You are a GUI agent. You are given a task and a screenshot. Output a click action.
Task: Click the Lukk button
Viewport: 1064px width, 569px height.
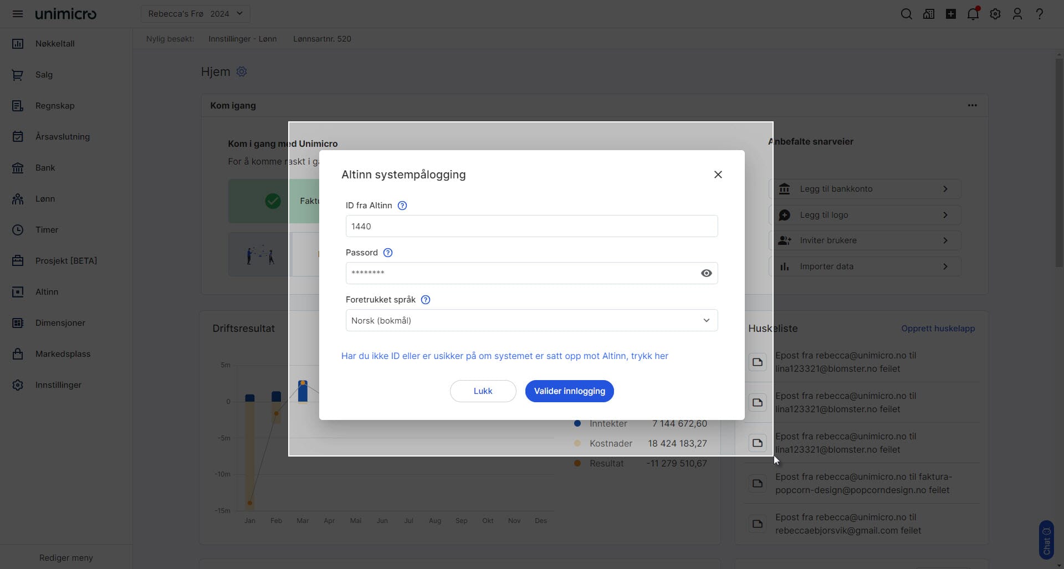click(483, 391)
